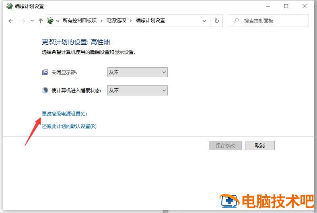The height and width of the screenshot is (213, 317).
Task: Refresh the control panel page
Action: tap(216, 21)
